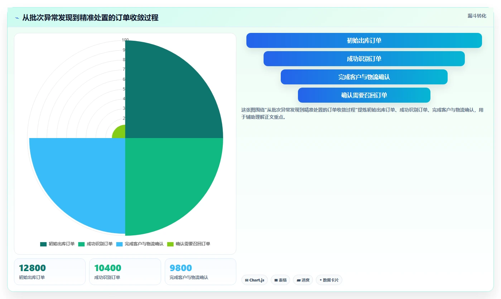
Task: Click the lightning icon beside the title
Action: [17, 18]
